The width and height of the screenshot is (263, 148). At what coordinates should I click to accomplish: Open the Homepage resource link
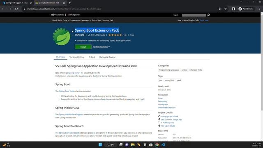pyautogui.click(x=163, y=104)
